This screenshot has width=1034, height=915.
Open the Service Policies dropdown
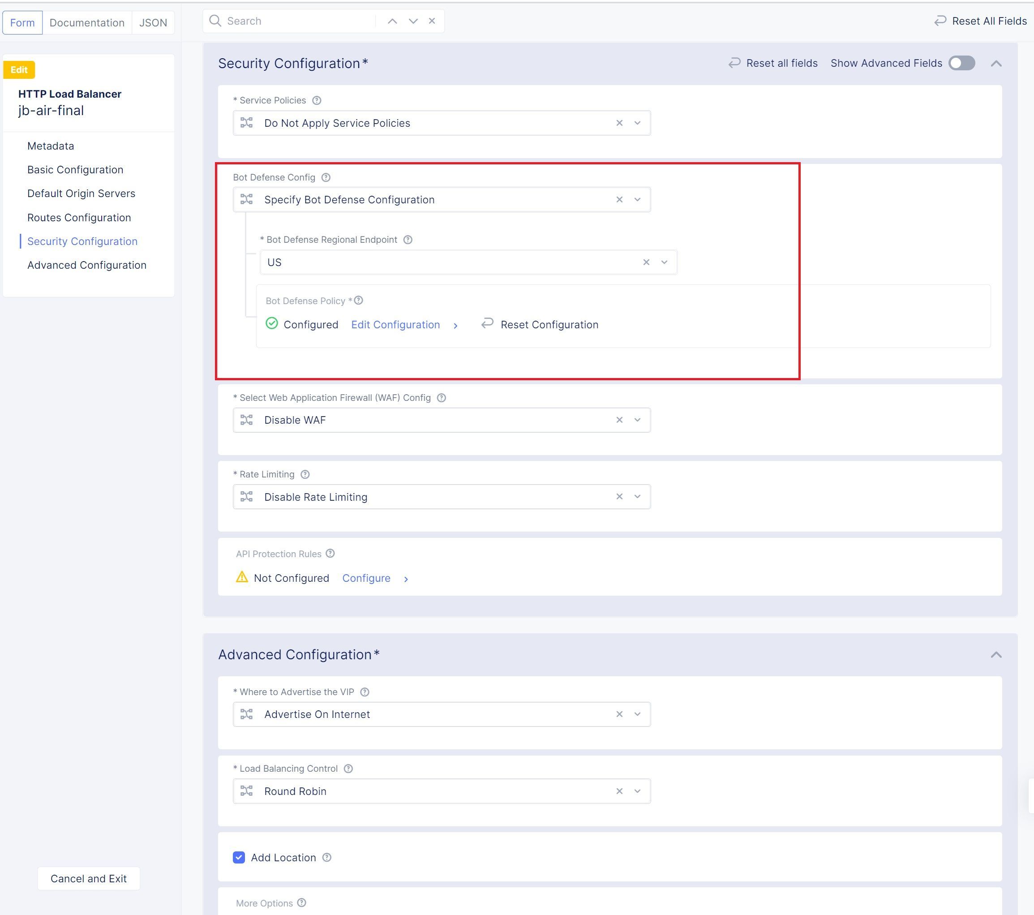(x=637, y=123)
